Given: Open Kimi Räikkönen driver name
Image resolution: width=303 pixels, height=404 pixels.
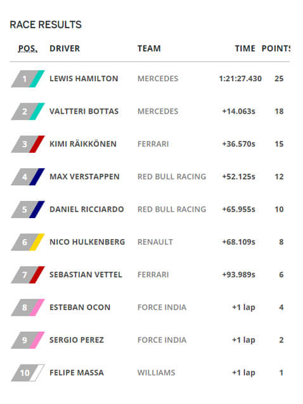Looking at the screenshot, I should (x=83, y=144).
